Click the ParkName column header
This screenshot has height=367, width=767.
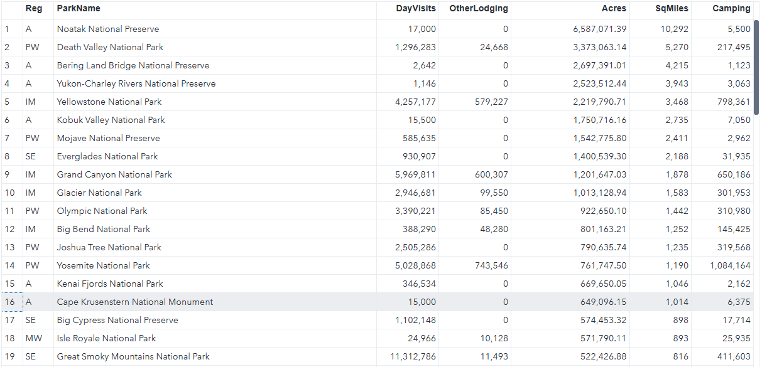coord(79,9)
